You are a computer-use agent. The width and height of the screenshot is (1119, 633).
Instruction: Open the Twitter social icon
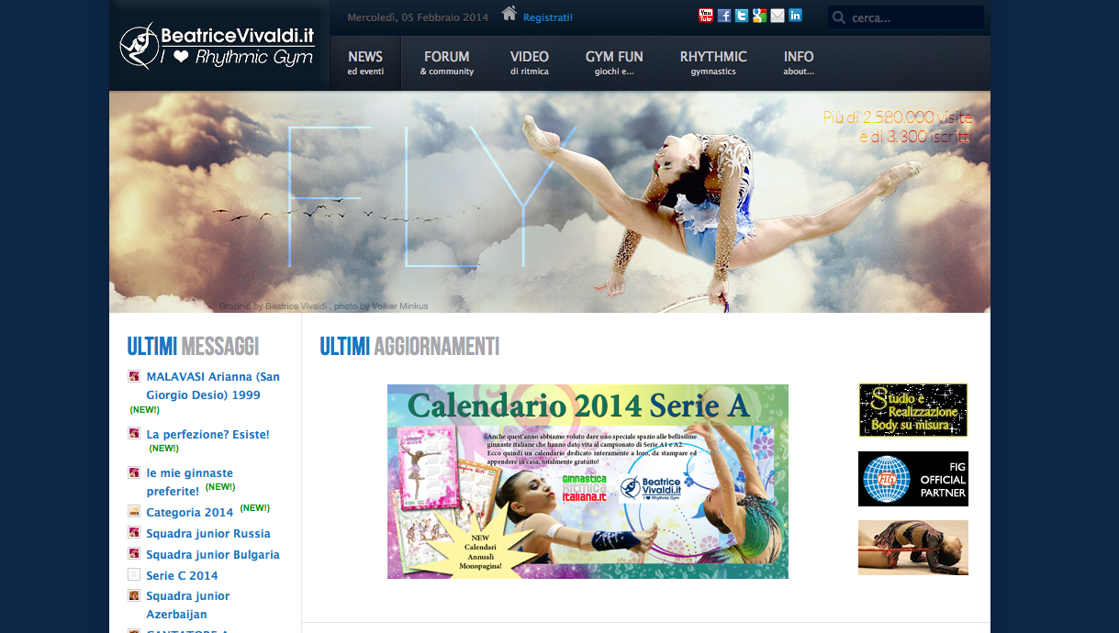pyautogui.click(x=742, y=16)
